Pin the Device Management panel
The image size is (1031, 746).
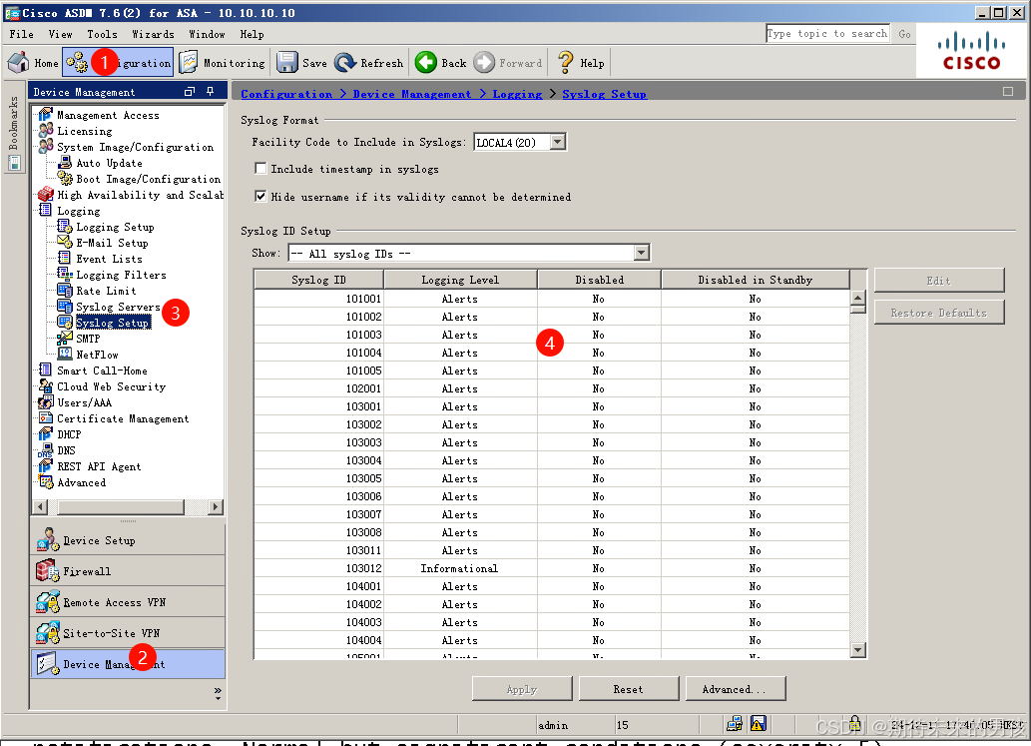point(211,92)
